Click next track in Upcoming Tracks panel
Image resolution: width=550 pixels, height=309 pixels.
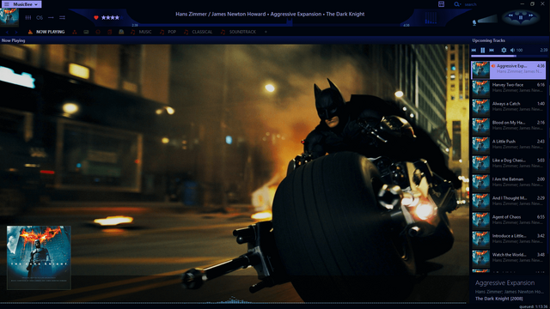492,50
